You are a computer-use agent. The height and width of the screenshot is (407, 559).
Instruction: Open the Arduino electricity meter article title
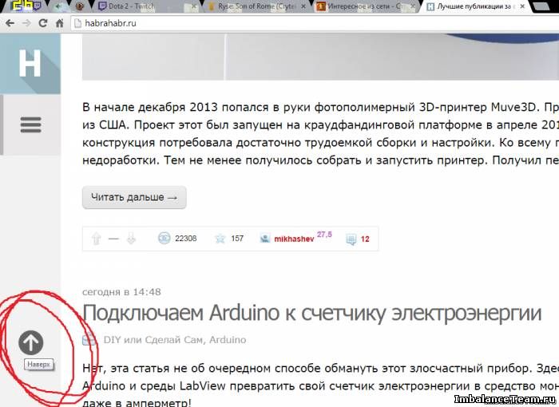[311, 313]
